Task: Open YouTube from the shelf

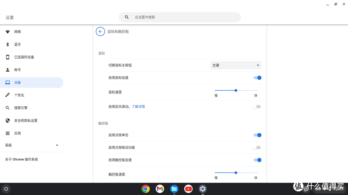Action: (x=188, y=189)
